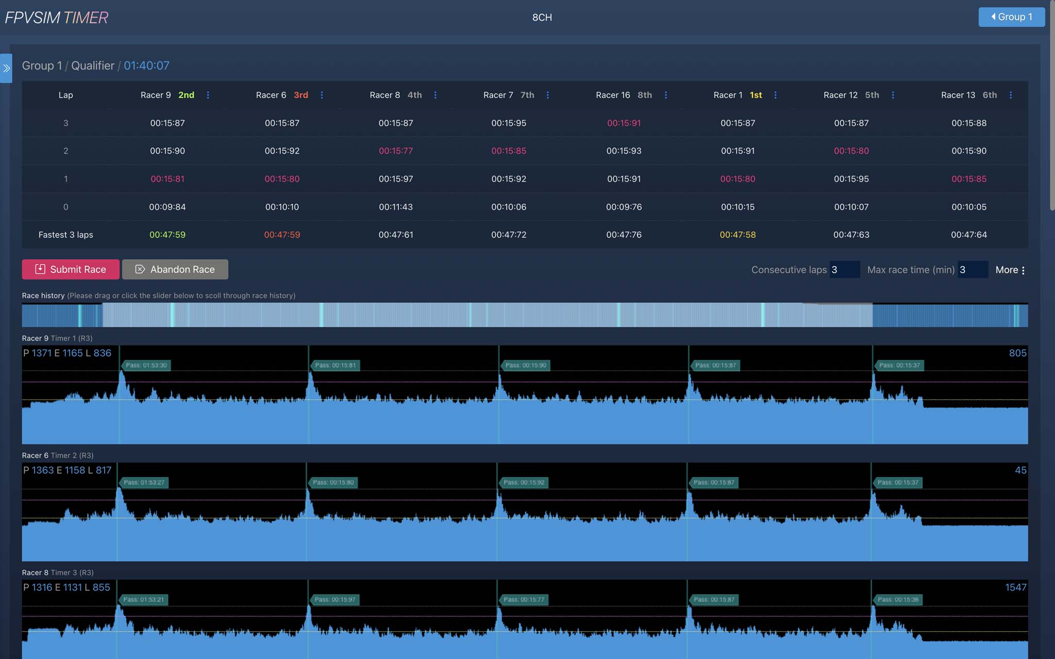Open Racer 7 three-dot options menu

click(548, 95)
